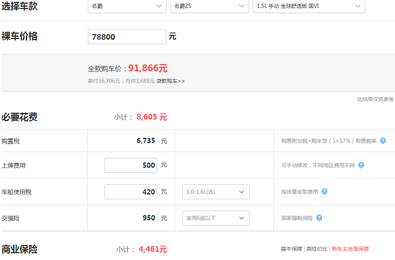Click help icon next to 国家强制保险
This screenshot has width=395, height=260.
pos(319,218)
